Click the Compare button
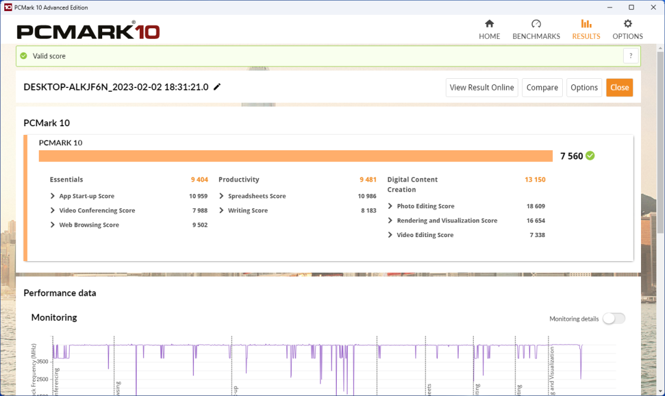Screen dimensions: 665x396 [542, 87]
